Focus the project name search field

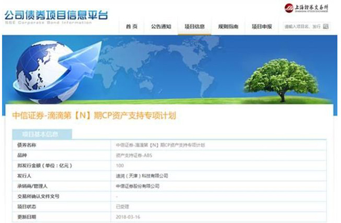click(x=303, y=27)
